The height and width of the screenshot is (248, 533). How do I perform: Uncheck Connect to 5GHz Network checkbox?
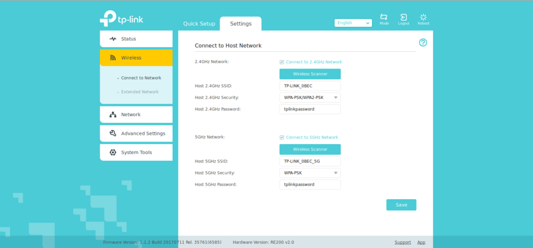282,137
